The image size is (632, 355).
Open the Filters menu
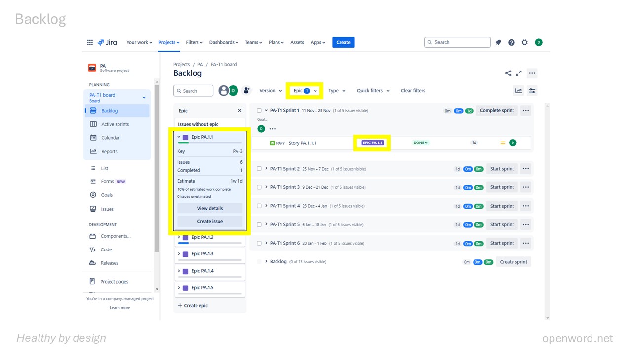[x=195, y=42]
